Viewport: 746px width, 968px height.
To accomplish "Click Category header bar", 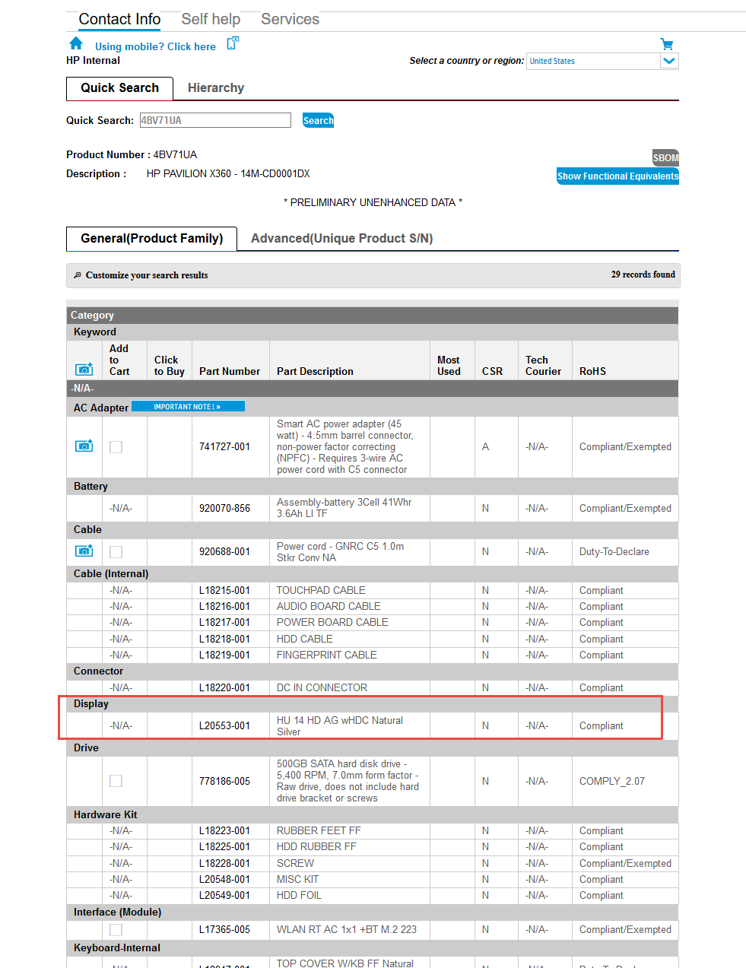I will tap(373, 315).
